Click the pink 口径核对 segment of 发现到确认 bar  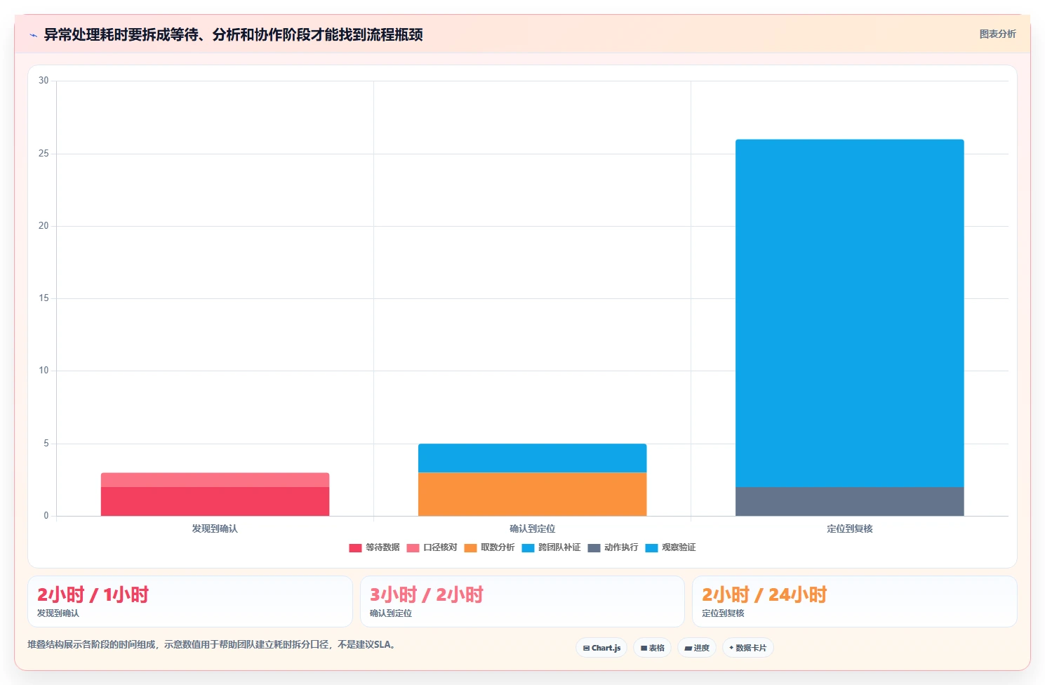pos(215,480)
